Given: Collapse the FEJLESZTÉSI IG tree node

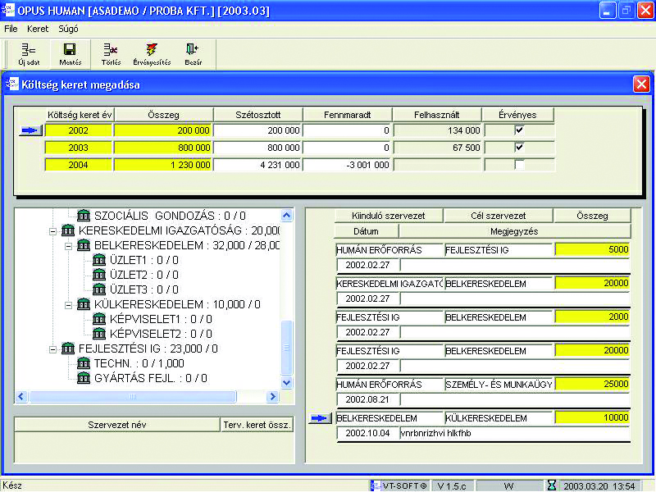Looking at the screenshot, I should pos(52,349).
